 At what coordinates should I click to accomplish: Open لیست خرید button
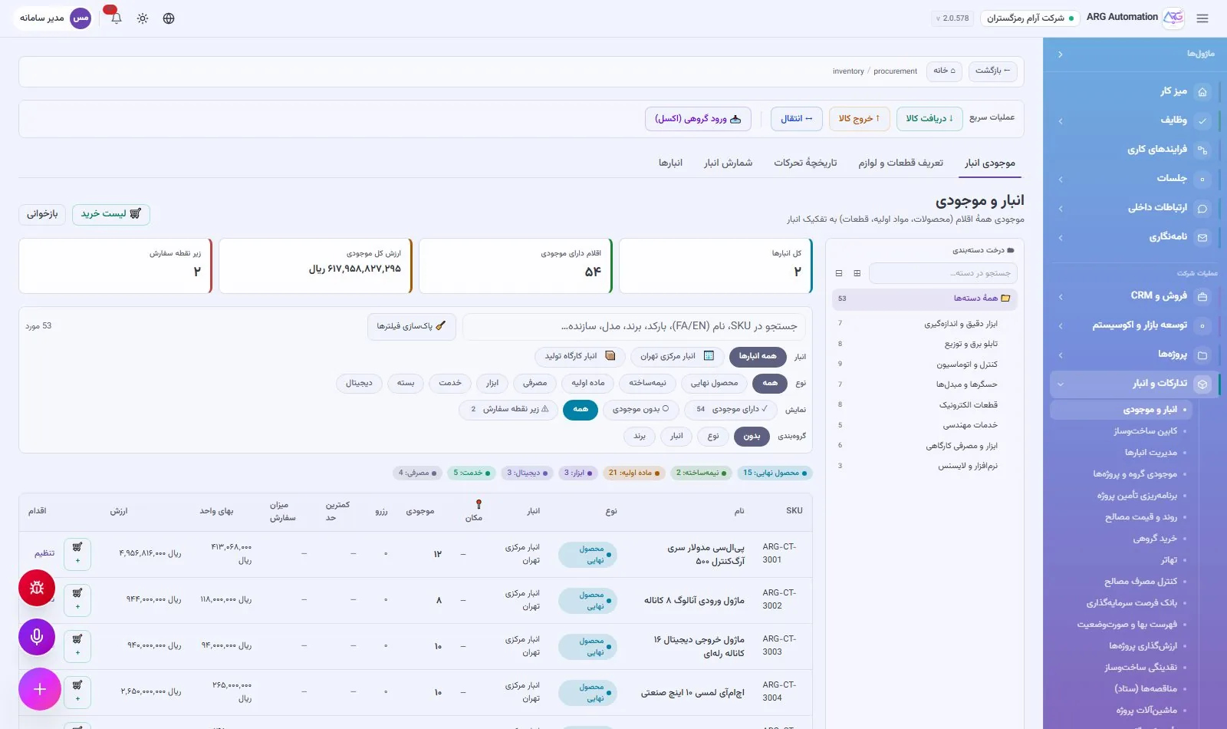pyautogui.click(x=111, y=214)
